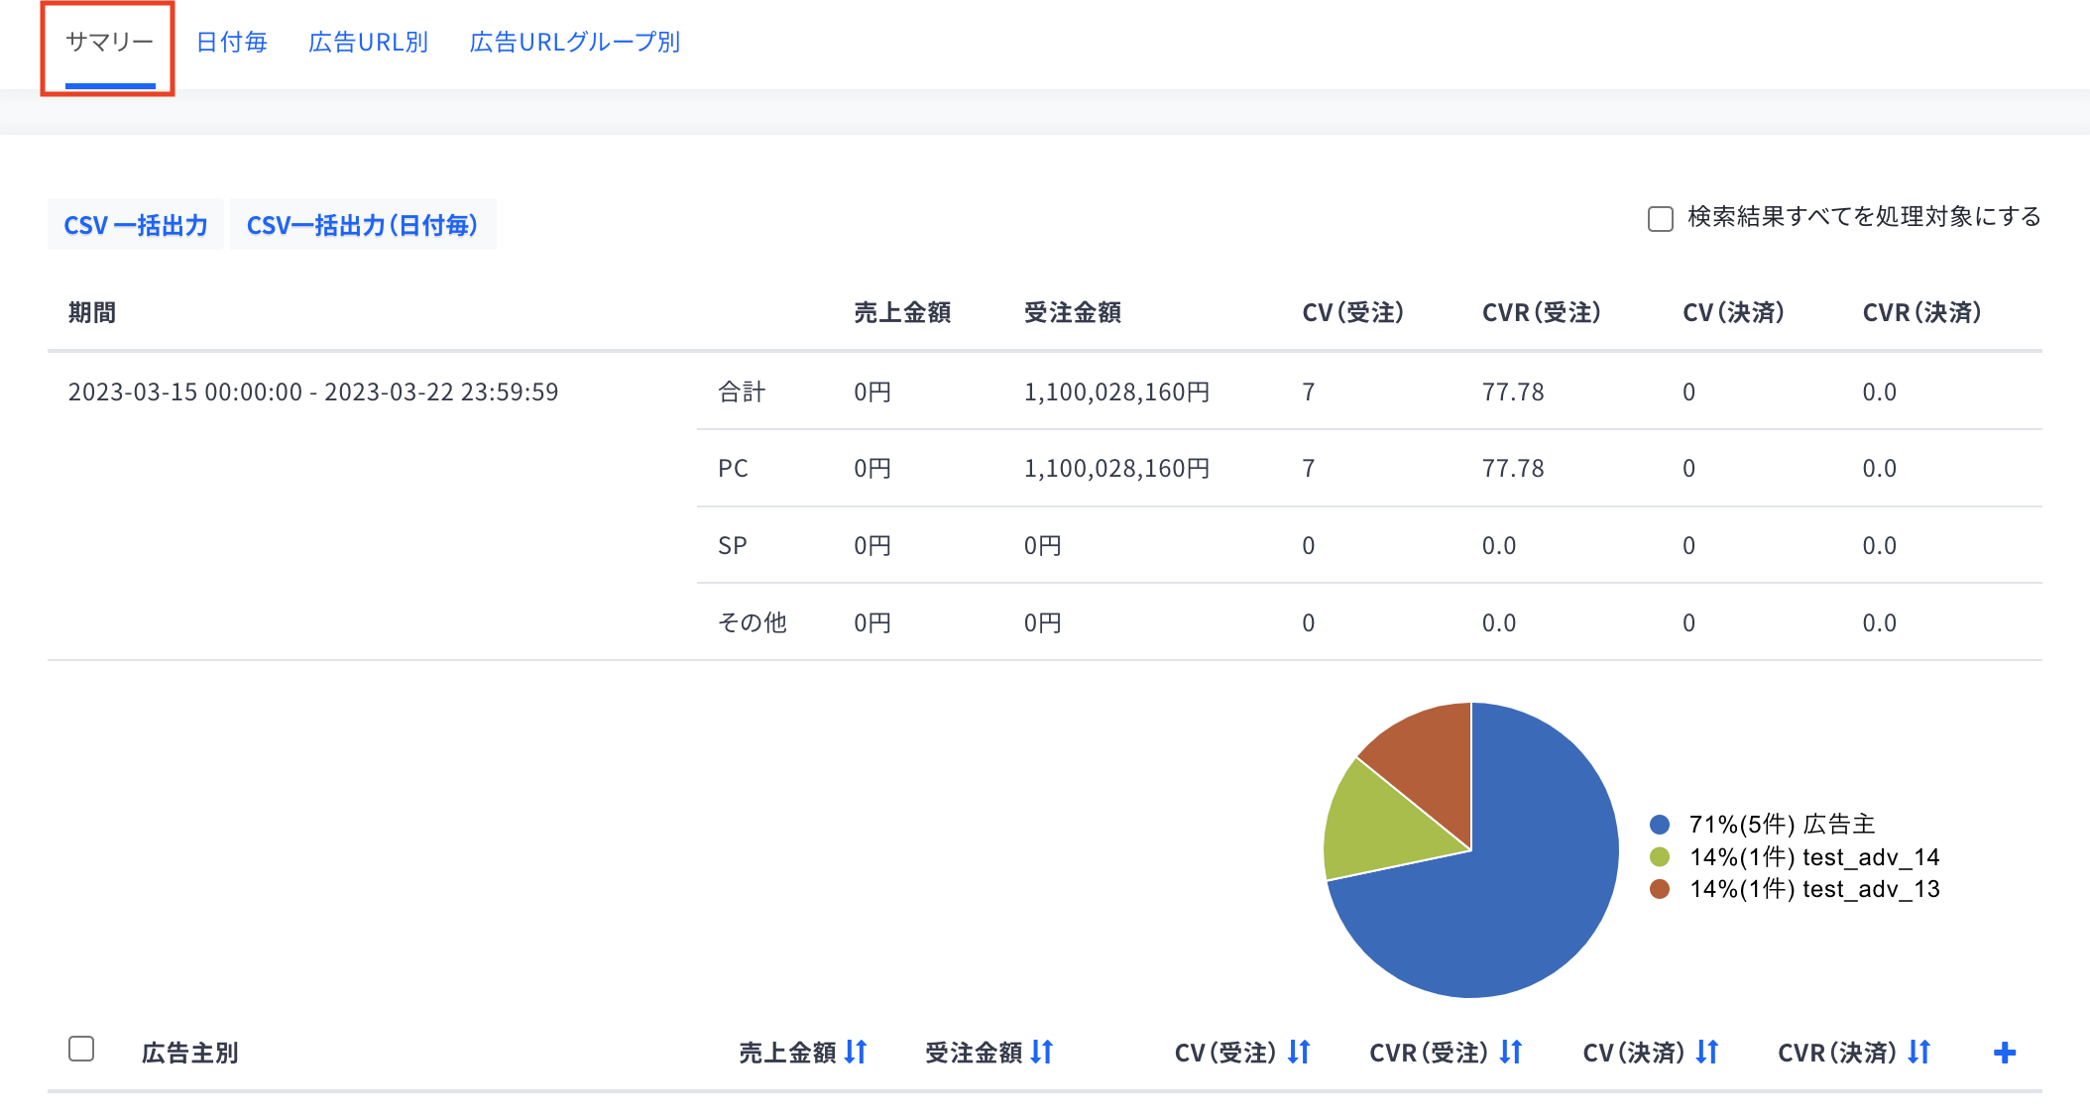Click legend text 71%(5件) 広告主
The height and width of the screenshot is (1116, 2090).
[1783, 825]
